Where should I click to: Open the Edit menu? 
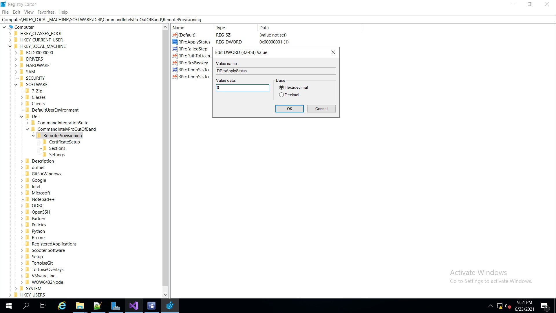click(17, 12)
